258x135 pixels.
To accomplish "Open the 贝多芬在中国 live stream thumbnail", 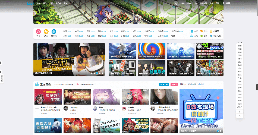I will pos(48,97).
